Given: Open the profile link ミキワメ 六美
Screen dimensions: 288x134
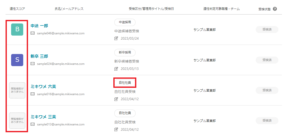Looking at the screenshot, I should pyautogui.click(x=43, y=87).
